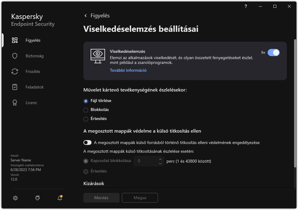Open the További információ link
Viewport: 298px width, 210px height.
pyautogui.click(x=128, y=70)
